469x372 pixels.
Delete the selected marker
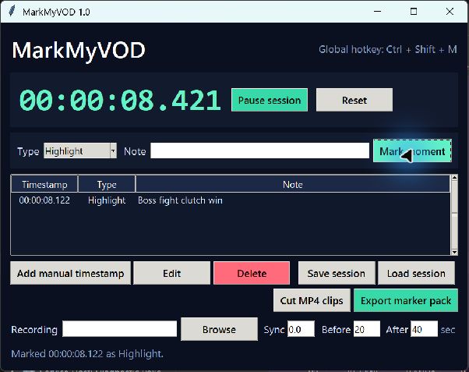point(252,273)
